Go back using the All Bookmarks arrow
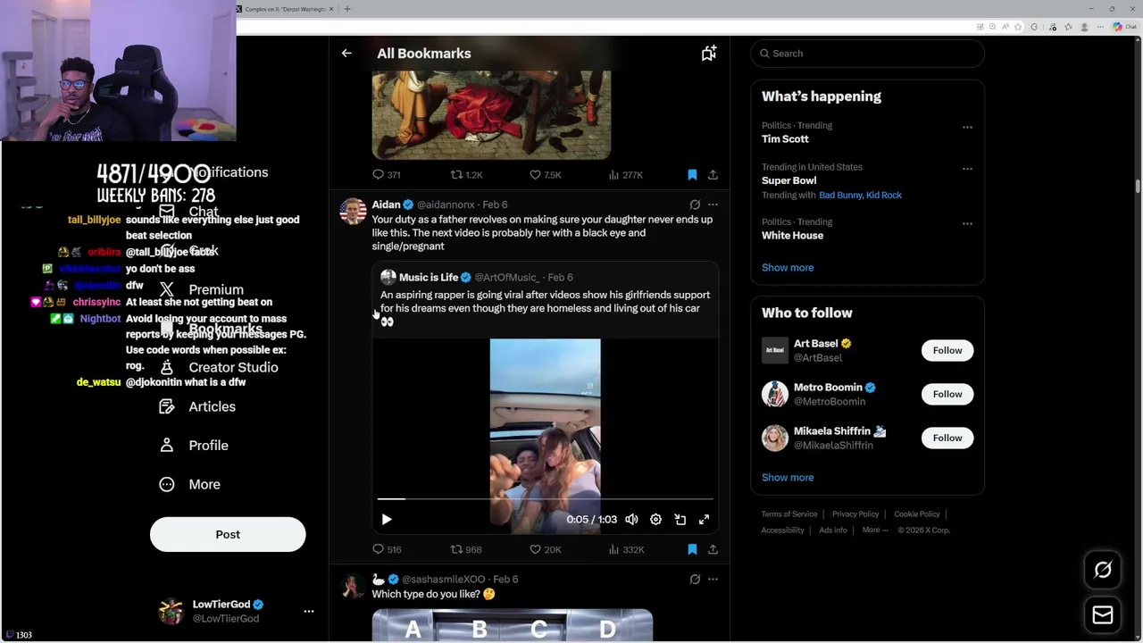Screen dimensions: 1143x643 (346, 54)
